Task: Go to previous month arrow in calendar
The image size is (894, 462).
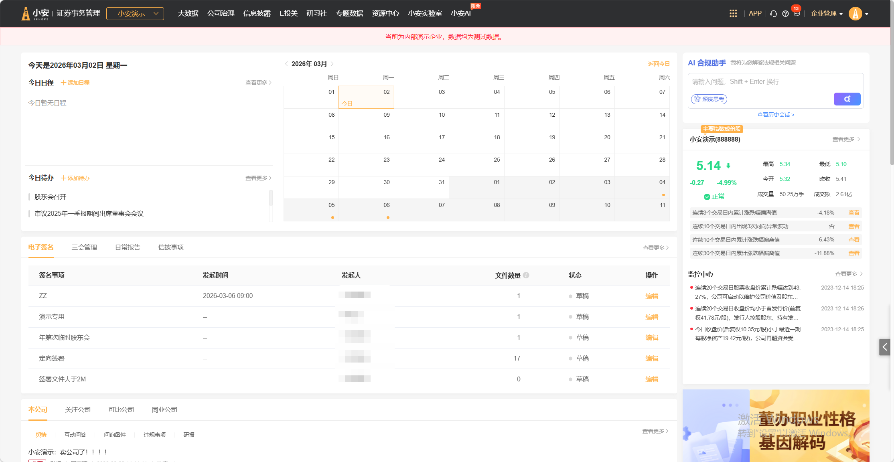Action: pos(286,64)
